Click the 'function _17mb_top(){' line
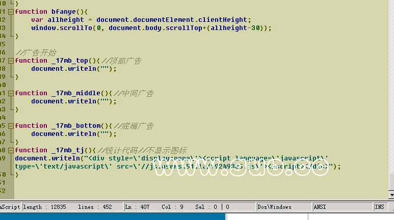The height and width of the screenshot is (220, 394). click(57, 61)
